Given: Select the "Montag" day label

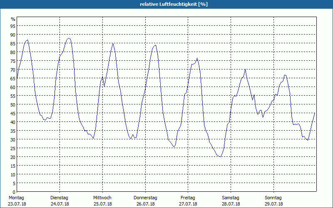Looking at the screenshot, I should (17, 198).
